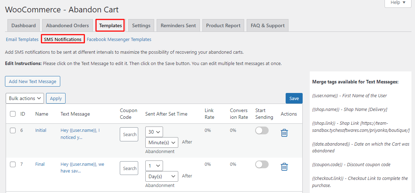This screenshot has height=193, width=415.
Task: Select the Templates tab
Action: tap(110, 25)
